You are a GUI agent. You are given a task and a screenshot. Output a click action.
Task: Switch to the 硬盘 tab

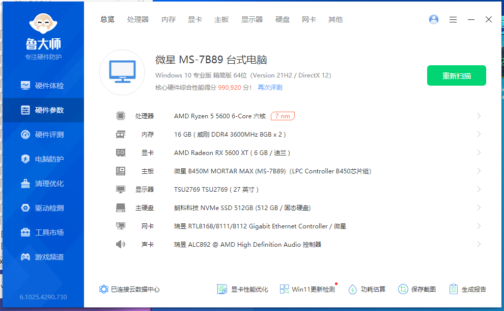283,19
